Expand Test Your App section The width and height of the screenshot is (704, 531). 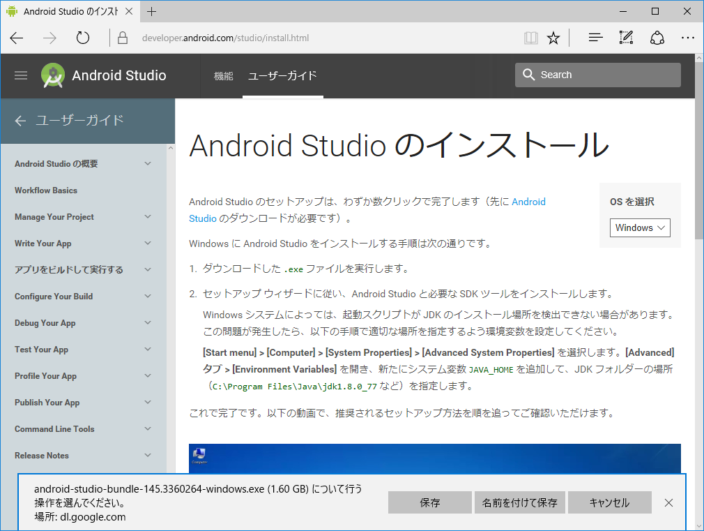click(x=148, y=350)
